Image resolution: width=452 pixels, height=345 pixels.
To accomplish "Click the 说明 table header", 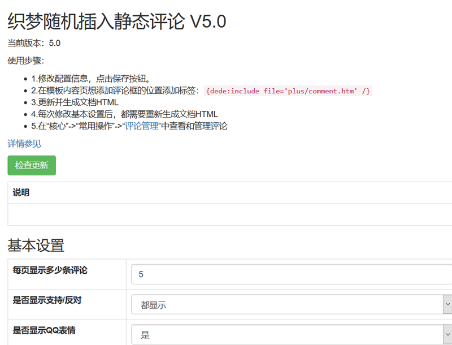I will (21, 193).
